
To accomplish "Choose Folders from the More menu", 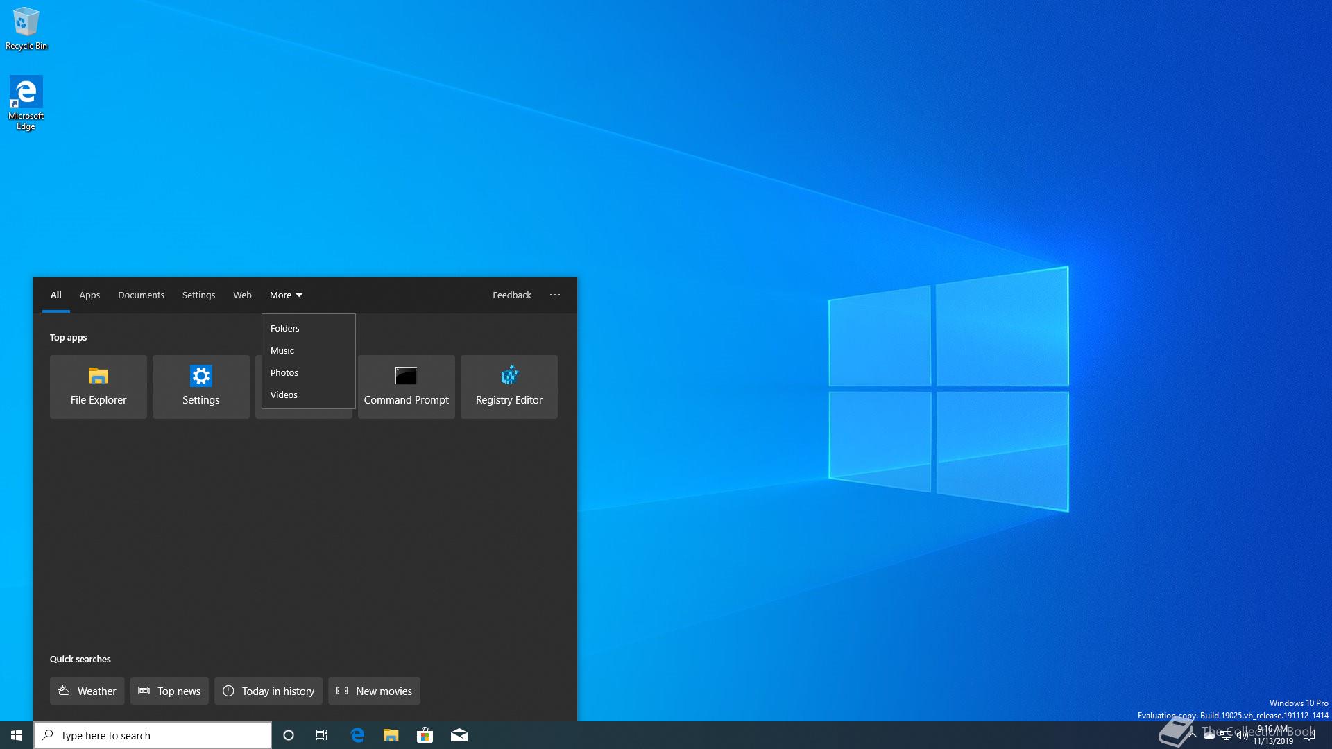I will coord(309,328).
